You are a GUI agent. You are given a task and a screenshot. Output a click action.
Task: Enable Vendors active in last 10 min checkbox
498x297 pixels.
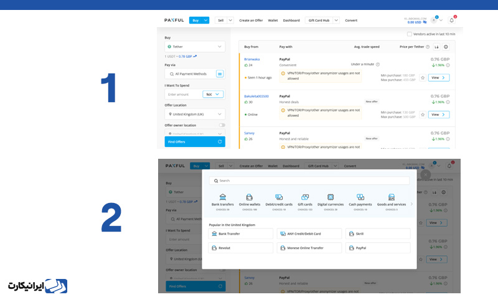410,34
